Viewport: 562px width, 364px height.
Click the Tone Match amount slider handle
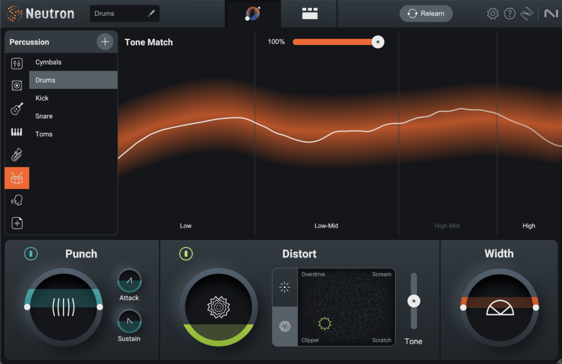tap(378, 42)
